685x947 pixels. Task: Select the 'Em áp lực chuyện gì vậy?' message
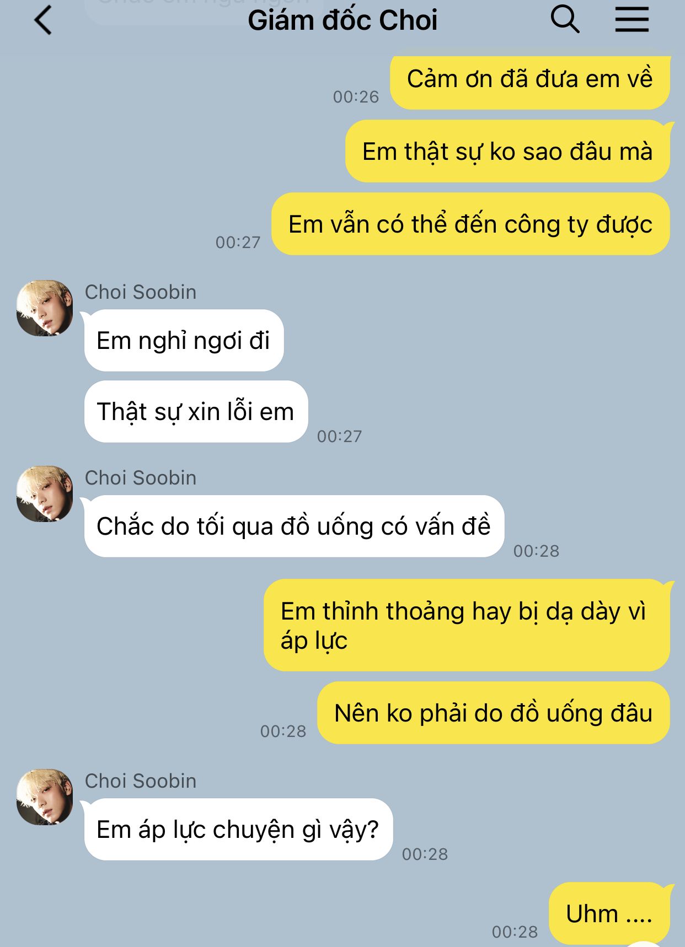[238, 829]
